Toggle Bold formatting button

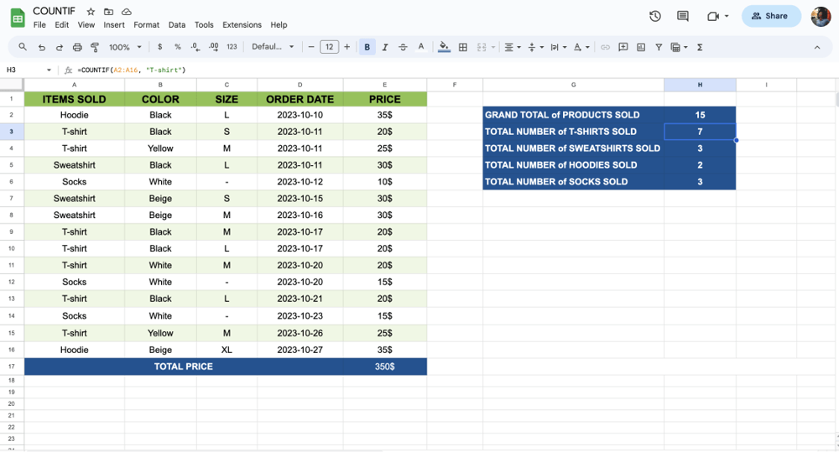367,48
